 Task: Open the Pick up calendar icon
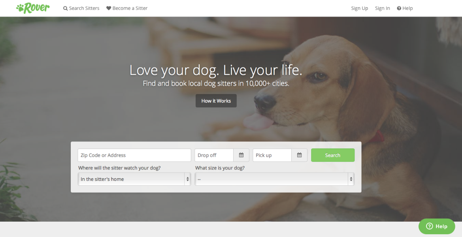pyautogui.click(x=299, y=155)
